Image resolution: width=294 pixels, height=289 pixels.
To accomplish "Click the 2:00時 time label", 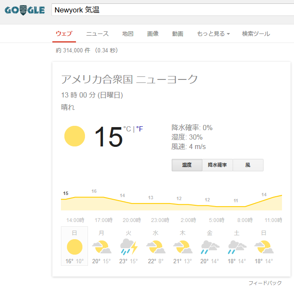I will click(x=188, y=220).
